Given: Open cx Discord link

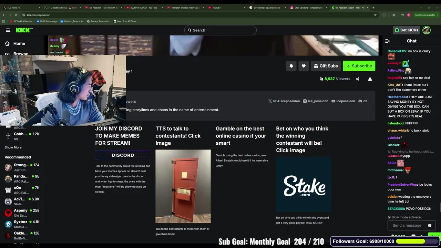Looking at the screenshot, I should pos(362,101).
